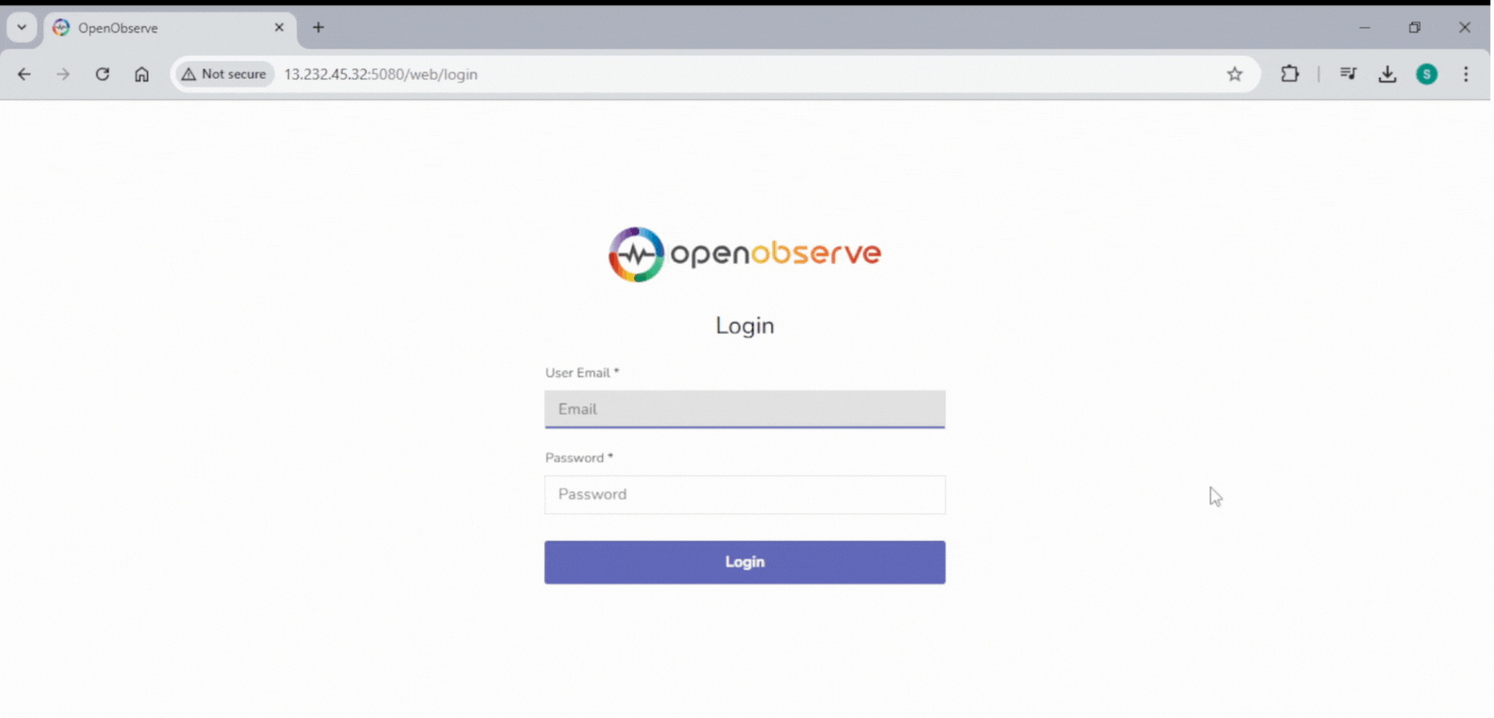The width and height of the screenshot is (1494, 718).
Task: Open the media controls popup
Action: [x=1349, y=74]
